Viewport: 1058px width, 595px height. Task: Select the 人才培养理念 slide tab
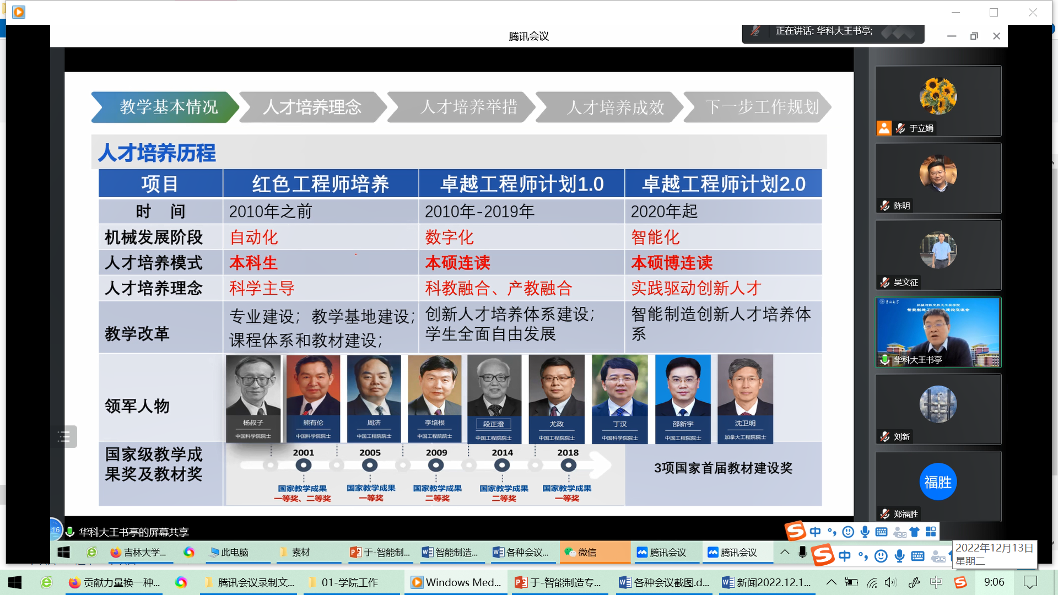(x=312, y=107)
